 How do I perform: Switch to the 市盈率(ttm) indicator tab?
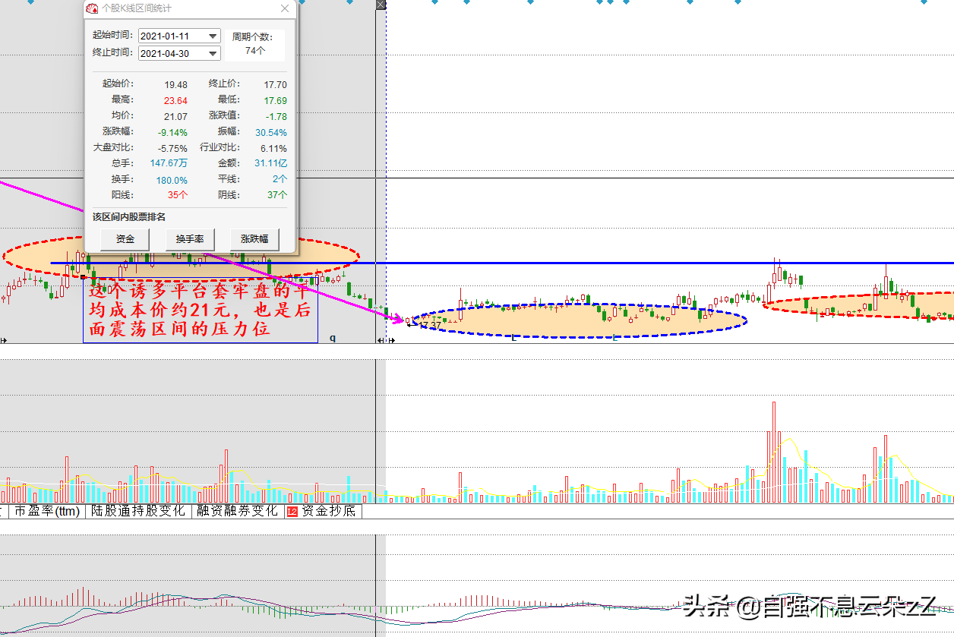(47, 512)
